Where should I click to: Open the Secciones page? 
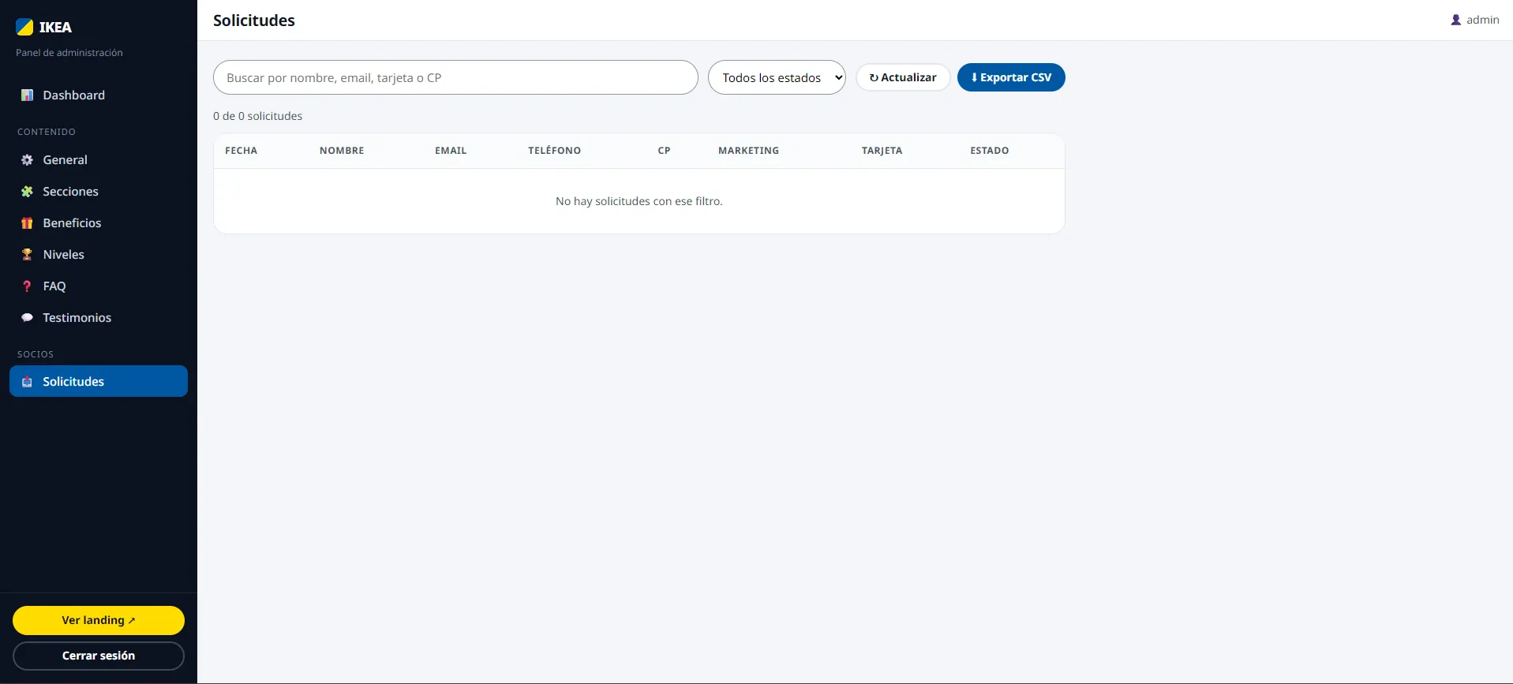point(99,192)
